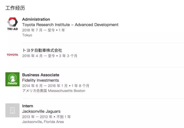Click the 工作经历 section heading
The image size is (184, 128).
coord(15,8)
